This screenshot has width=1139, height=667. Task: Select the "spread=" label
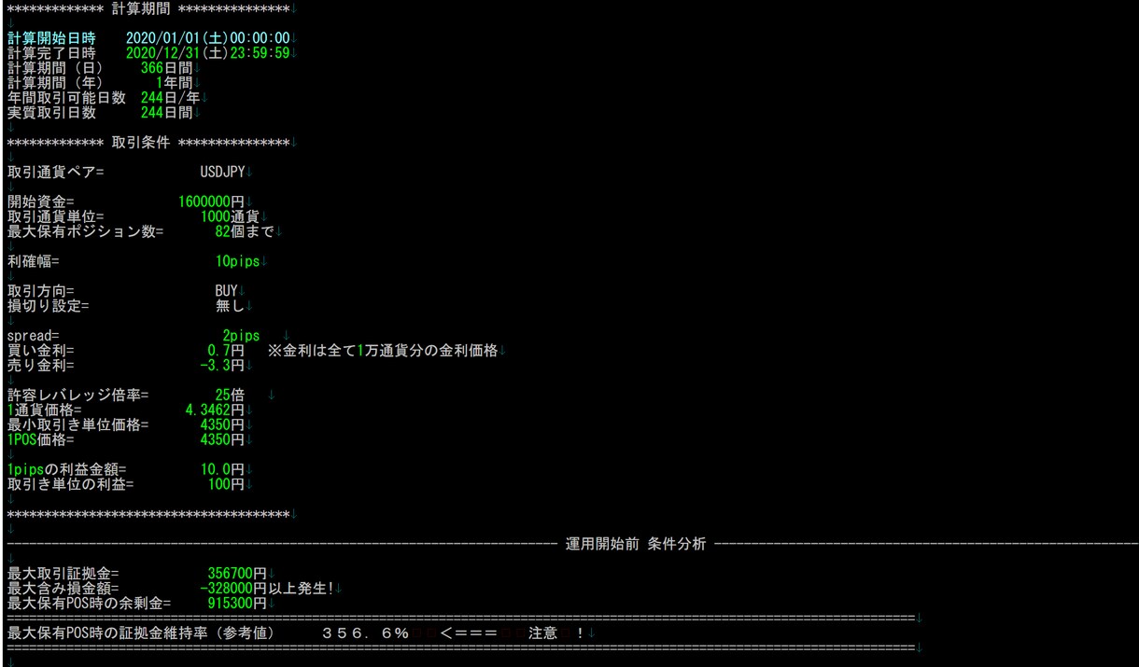tap(33, 337)
